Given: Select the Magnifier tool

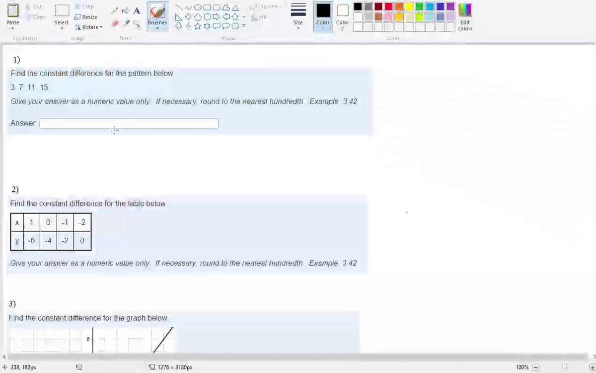Looking at the screenshot, I should 137,24.
